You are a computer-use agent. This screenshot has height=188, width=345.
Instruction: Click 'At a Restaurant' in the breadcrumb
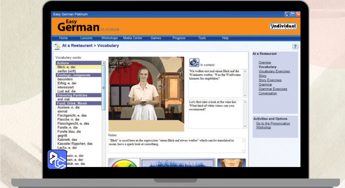pos(77,46)
